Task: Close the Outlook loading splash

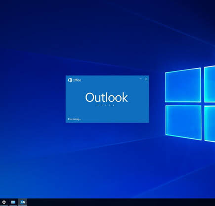Action: pos(146,79)
